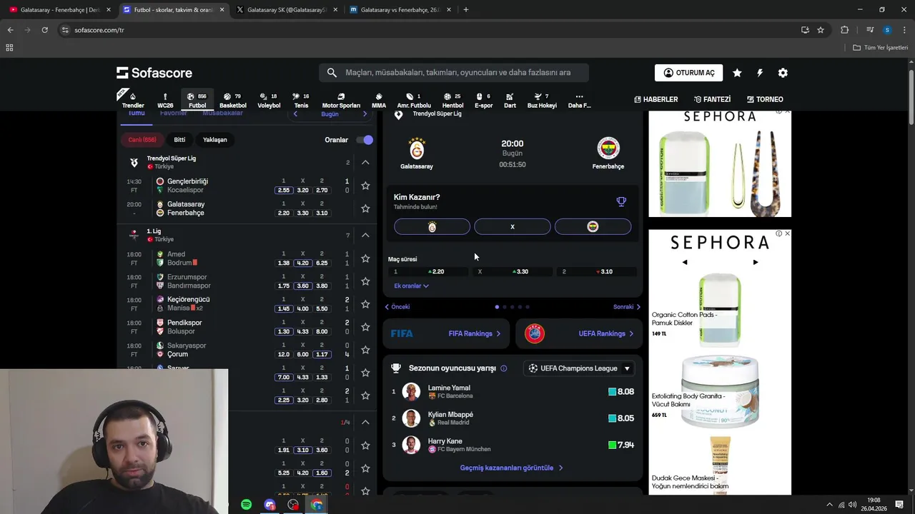The width and height of the screenshot is (915, 514).
Task: Switch to Galatasaray SK X browser tab
Action: pos(286,10)
